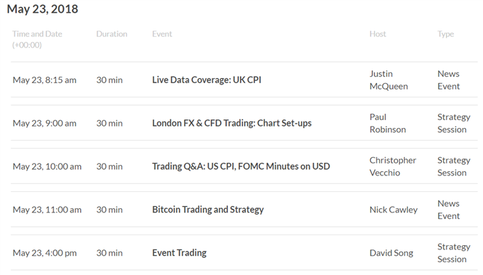The width and height of the screenshot is (483, 275).
Task: Open the Event Trading webinar link
Action: (179, 253)
